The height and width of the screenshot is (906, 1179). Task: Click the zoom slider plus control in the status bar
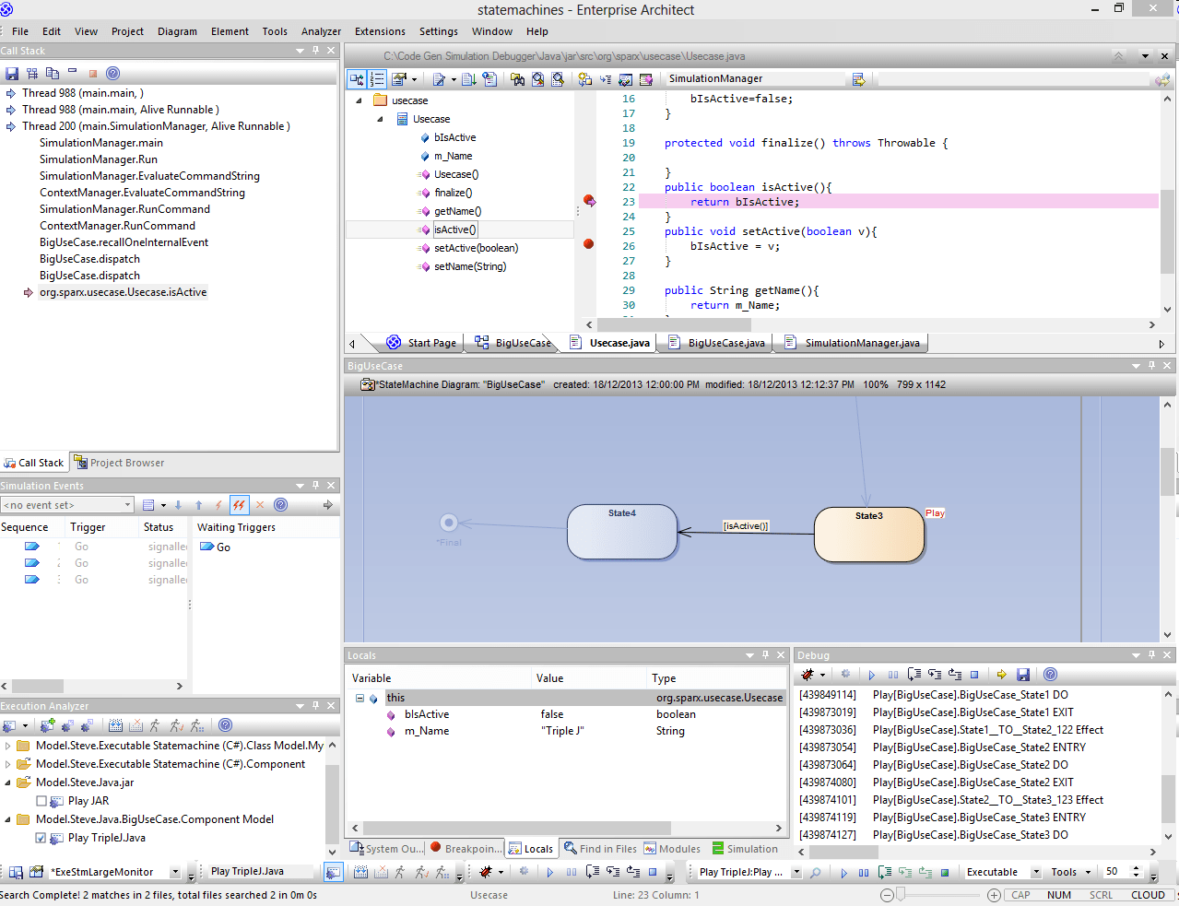[x=994, y=895]
